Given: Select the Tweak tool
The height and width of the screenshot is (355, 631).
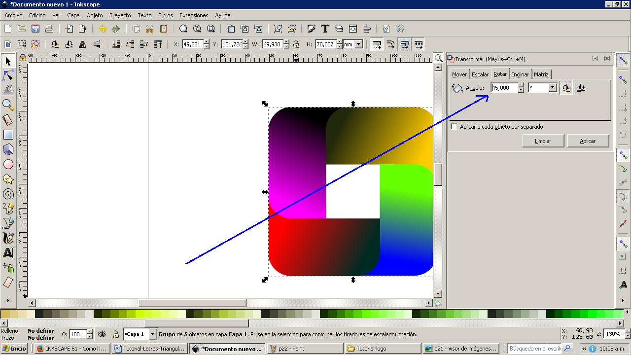Looking at the screenshot, I should (8, 90).
